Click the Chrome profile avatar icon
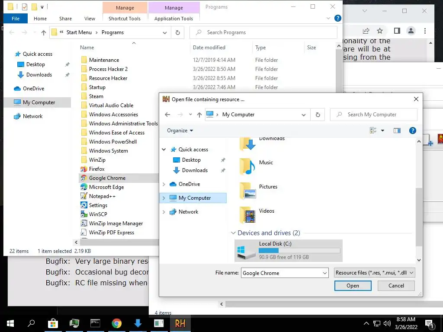443x332 pixels. (411, 31)
